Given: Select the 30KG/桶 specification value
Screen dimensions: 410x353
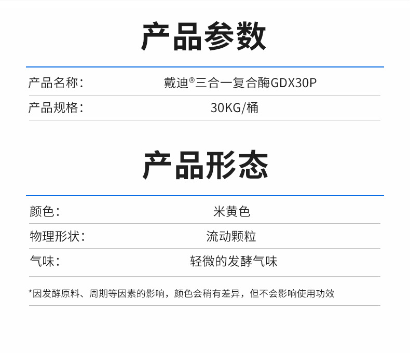Looking at the screenshot, I should click(x=234, y=108).
